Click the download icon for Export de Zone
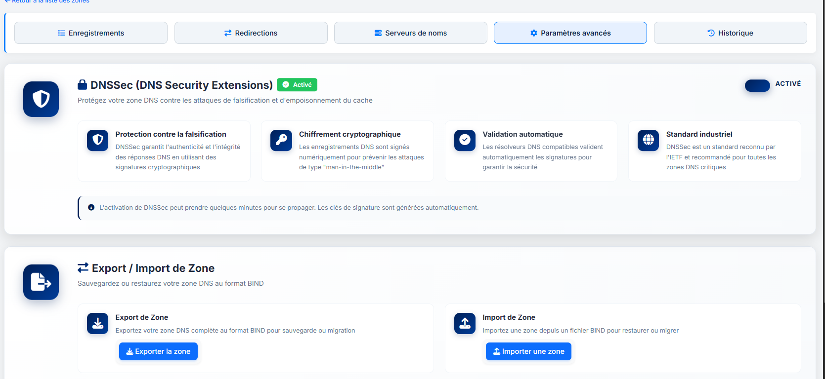The width and height of the screenshot is (825, 379). coord(98,324)
